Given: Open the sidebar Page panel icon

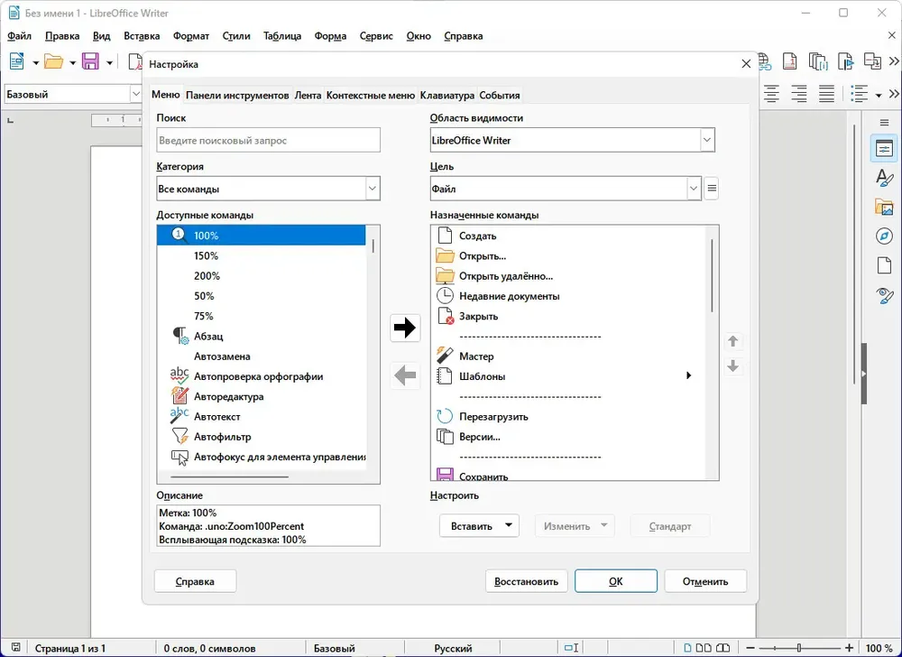Looking at the screenshot, I should [884, 266].
